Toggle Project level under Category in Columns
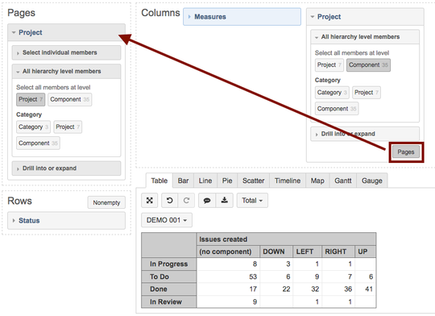 (x=367, y=93)
